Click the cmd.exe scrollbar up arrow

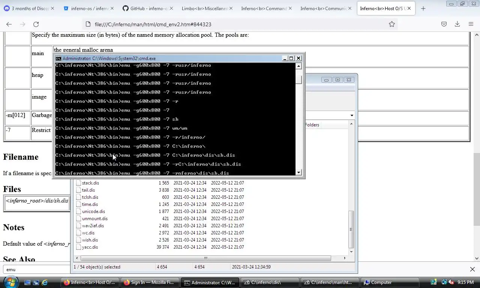click(x=299, y=66)
